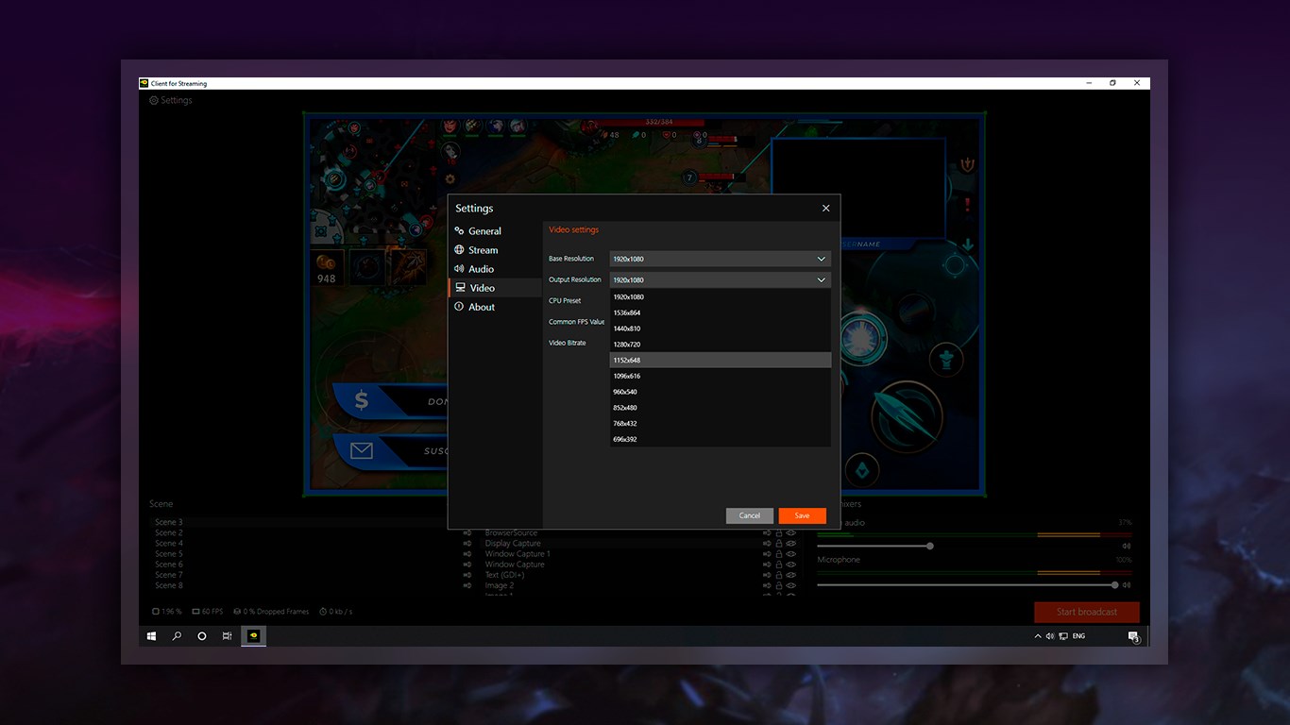This screenshot has height=725, width=1290.
Task: Pick 1096x616 output resolution
Action: tap(721, 376)
